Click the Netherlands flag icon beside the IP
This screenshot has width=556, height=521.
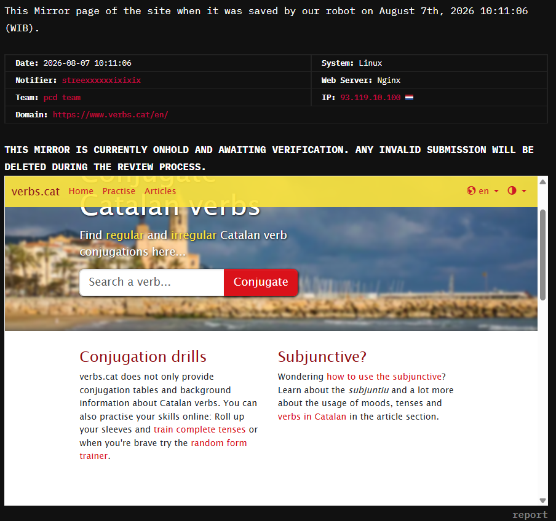[x=409, y=98]
